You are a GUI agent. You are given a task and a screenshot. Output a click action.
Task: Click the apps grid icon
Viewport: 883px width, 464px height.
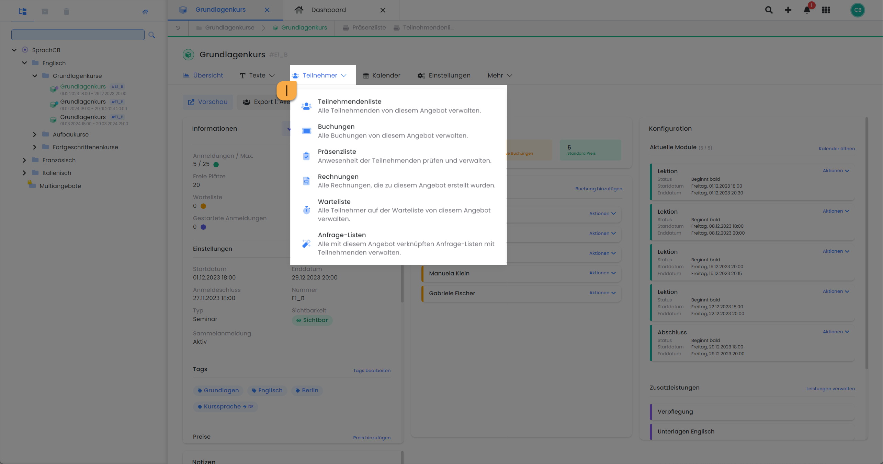[826, 10]
